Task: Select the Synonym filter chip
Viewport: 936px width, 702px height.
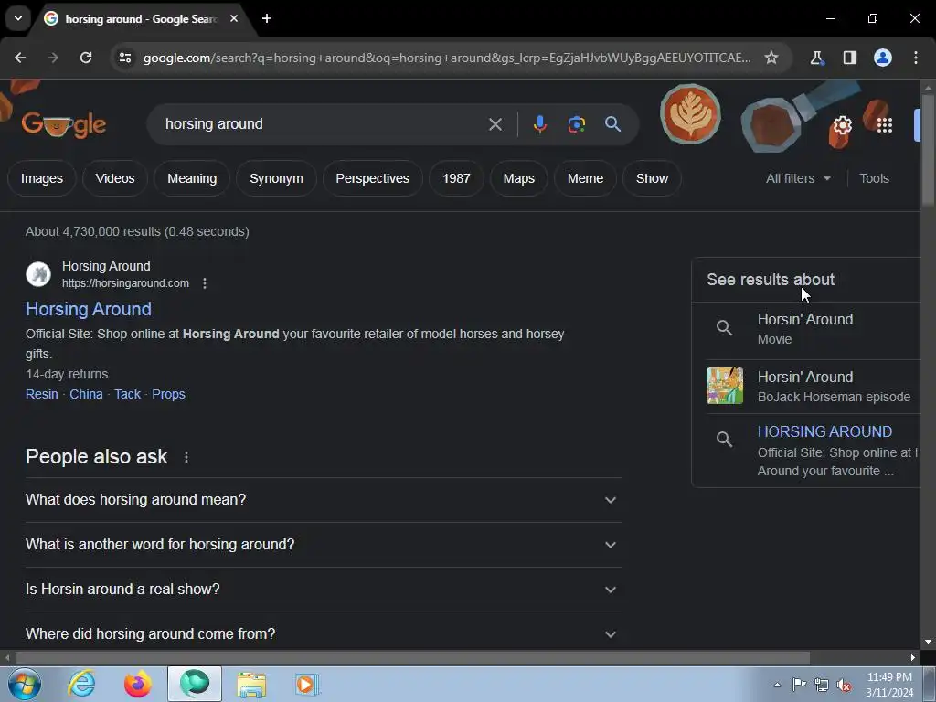Action: tap(276, 178)
